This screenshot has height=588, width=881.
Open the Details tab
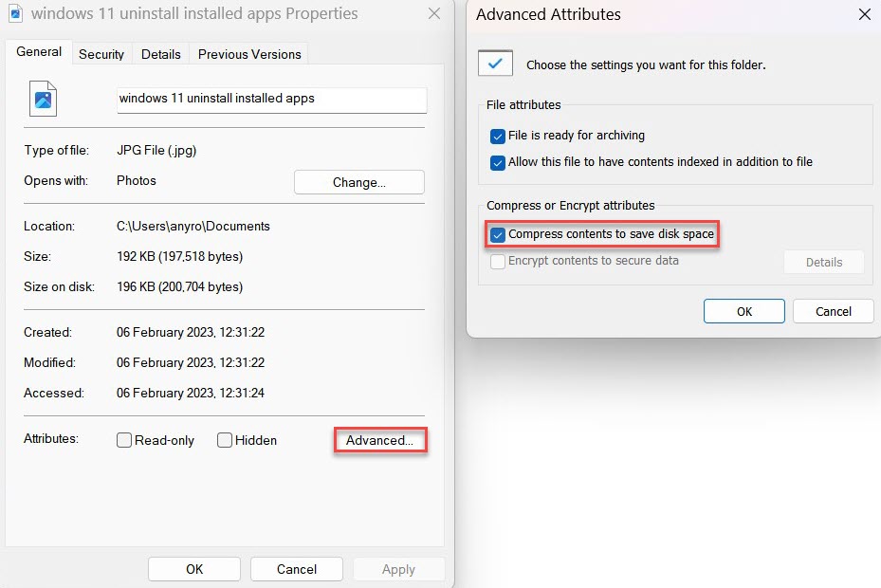160,54
